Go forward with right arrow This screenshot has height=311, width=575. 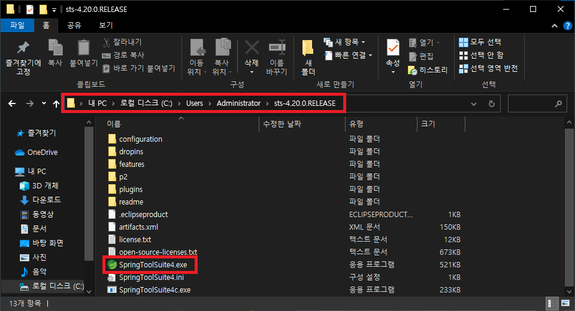click(x=30, y=103)
